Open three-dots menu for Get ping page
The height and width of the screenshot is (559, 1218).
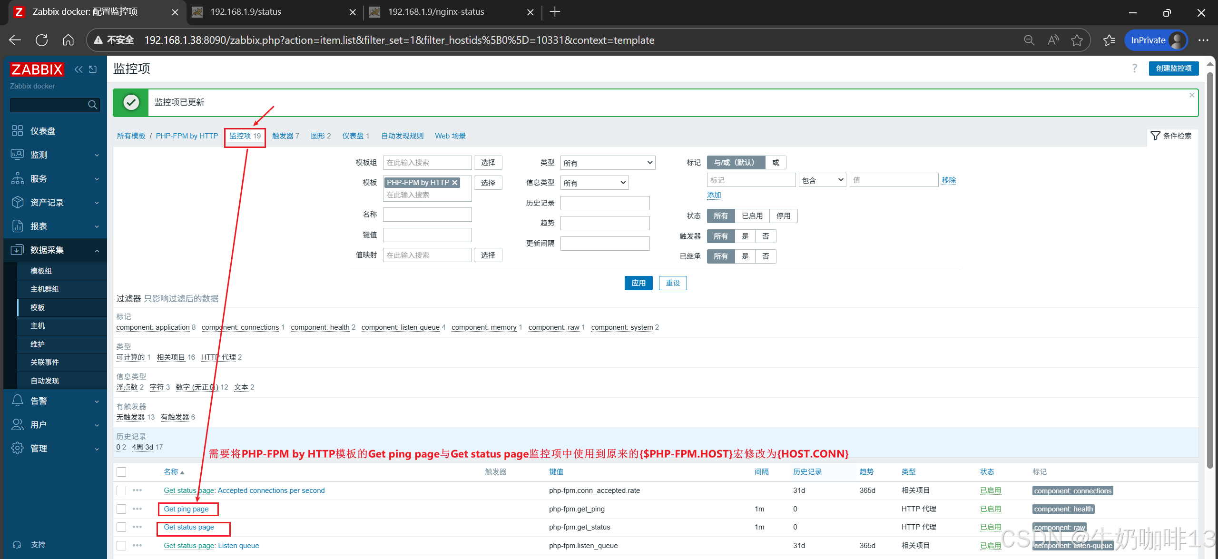click(137, 509)
